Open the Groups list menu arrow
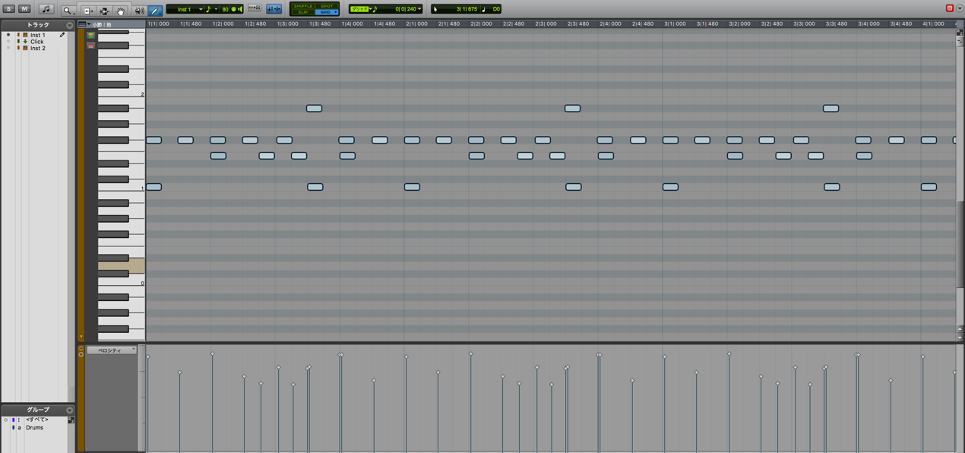Screen dimensions: 965x453 tap(69, 410)
